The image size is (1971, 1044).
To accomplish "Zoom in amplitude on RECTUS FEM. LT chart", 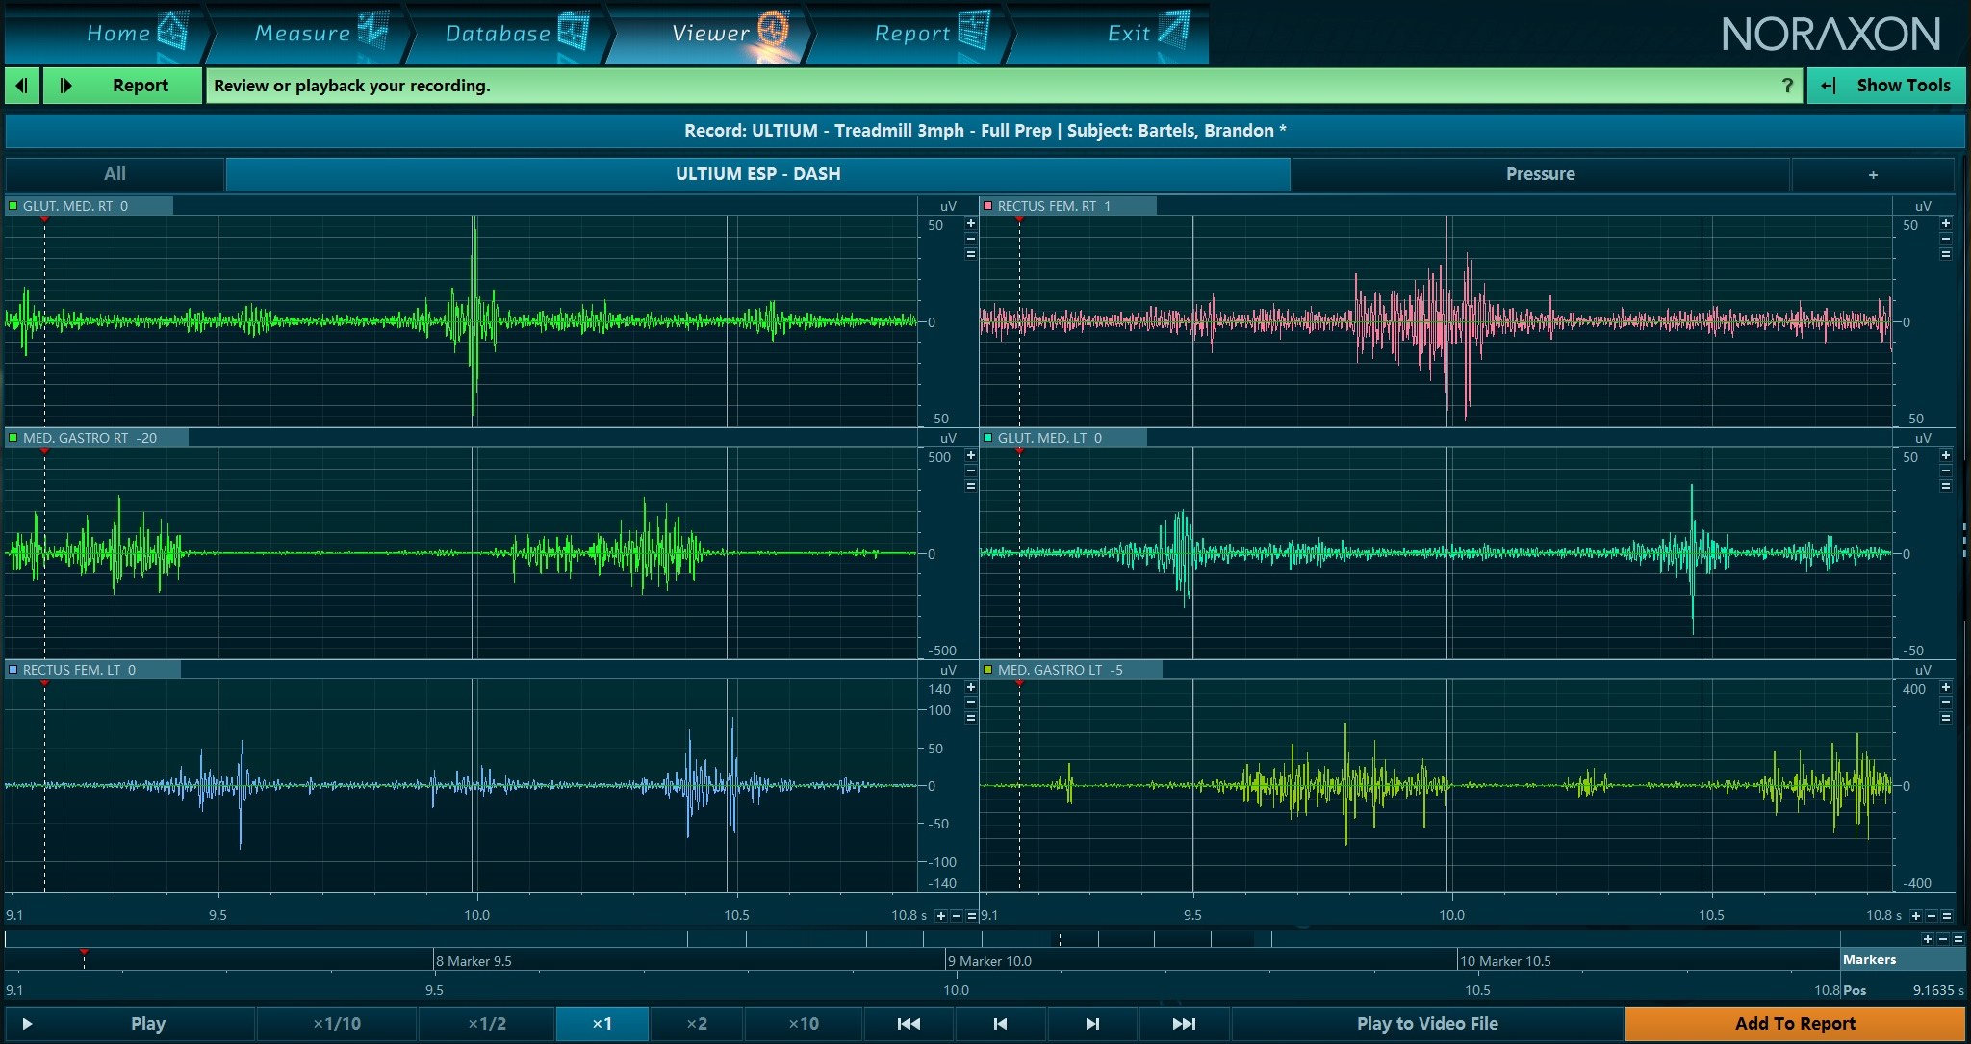I will point(971,687).
